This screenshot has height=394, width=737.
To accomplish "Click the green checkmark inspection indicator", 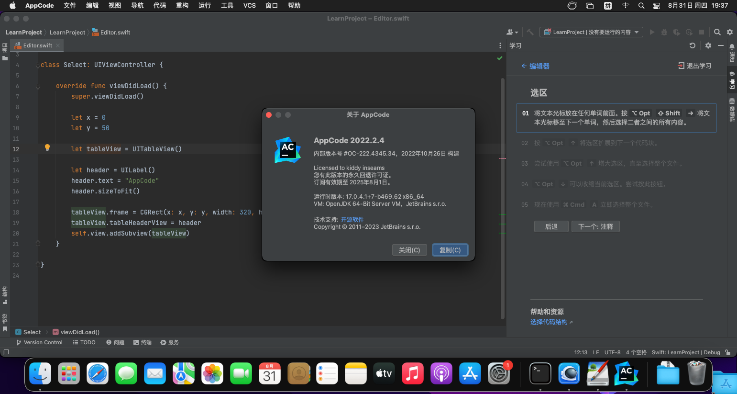I will tap(500, 58).
